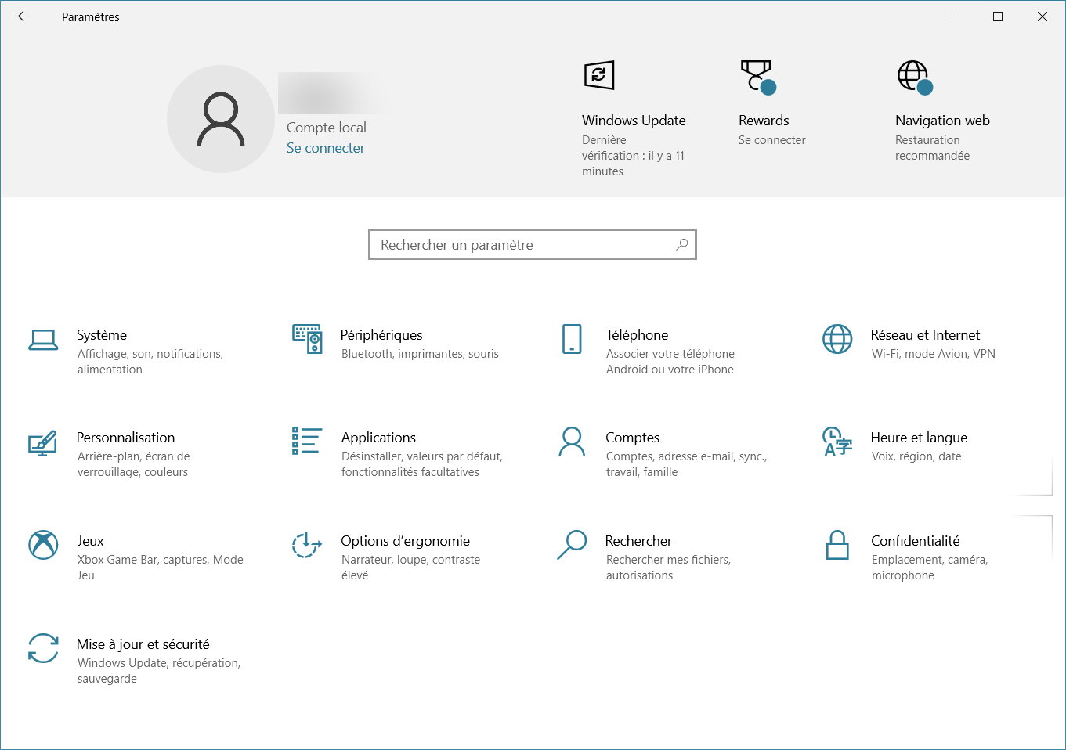
Task: Open the Jeux Xbox icon
Action: [x=43, y=545]
